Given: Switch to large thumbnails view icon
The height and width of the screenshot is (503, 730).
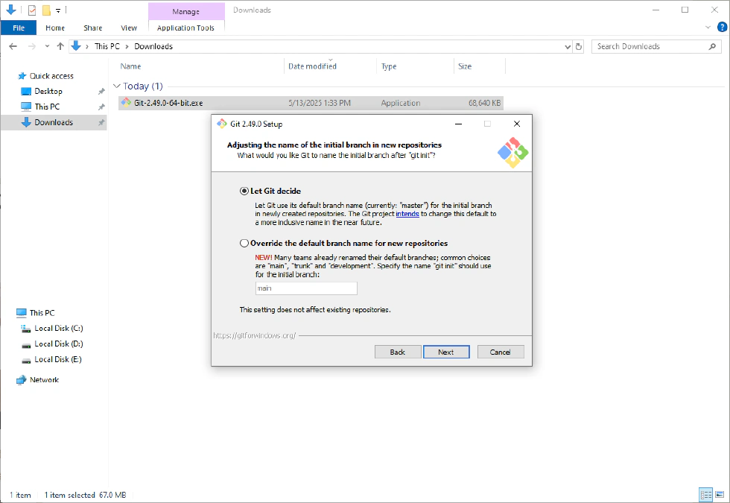Looking at the screenshot, I should tap(720, 495).
